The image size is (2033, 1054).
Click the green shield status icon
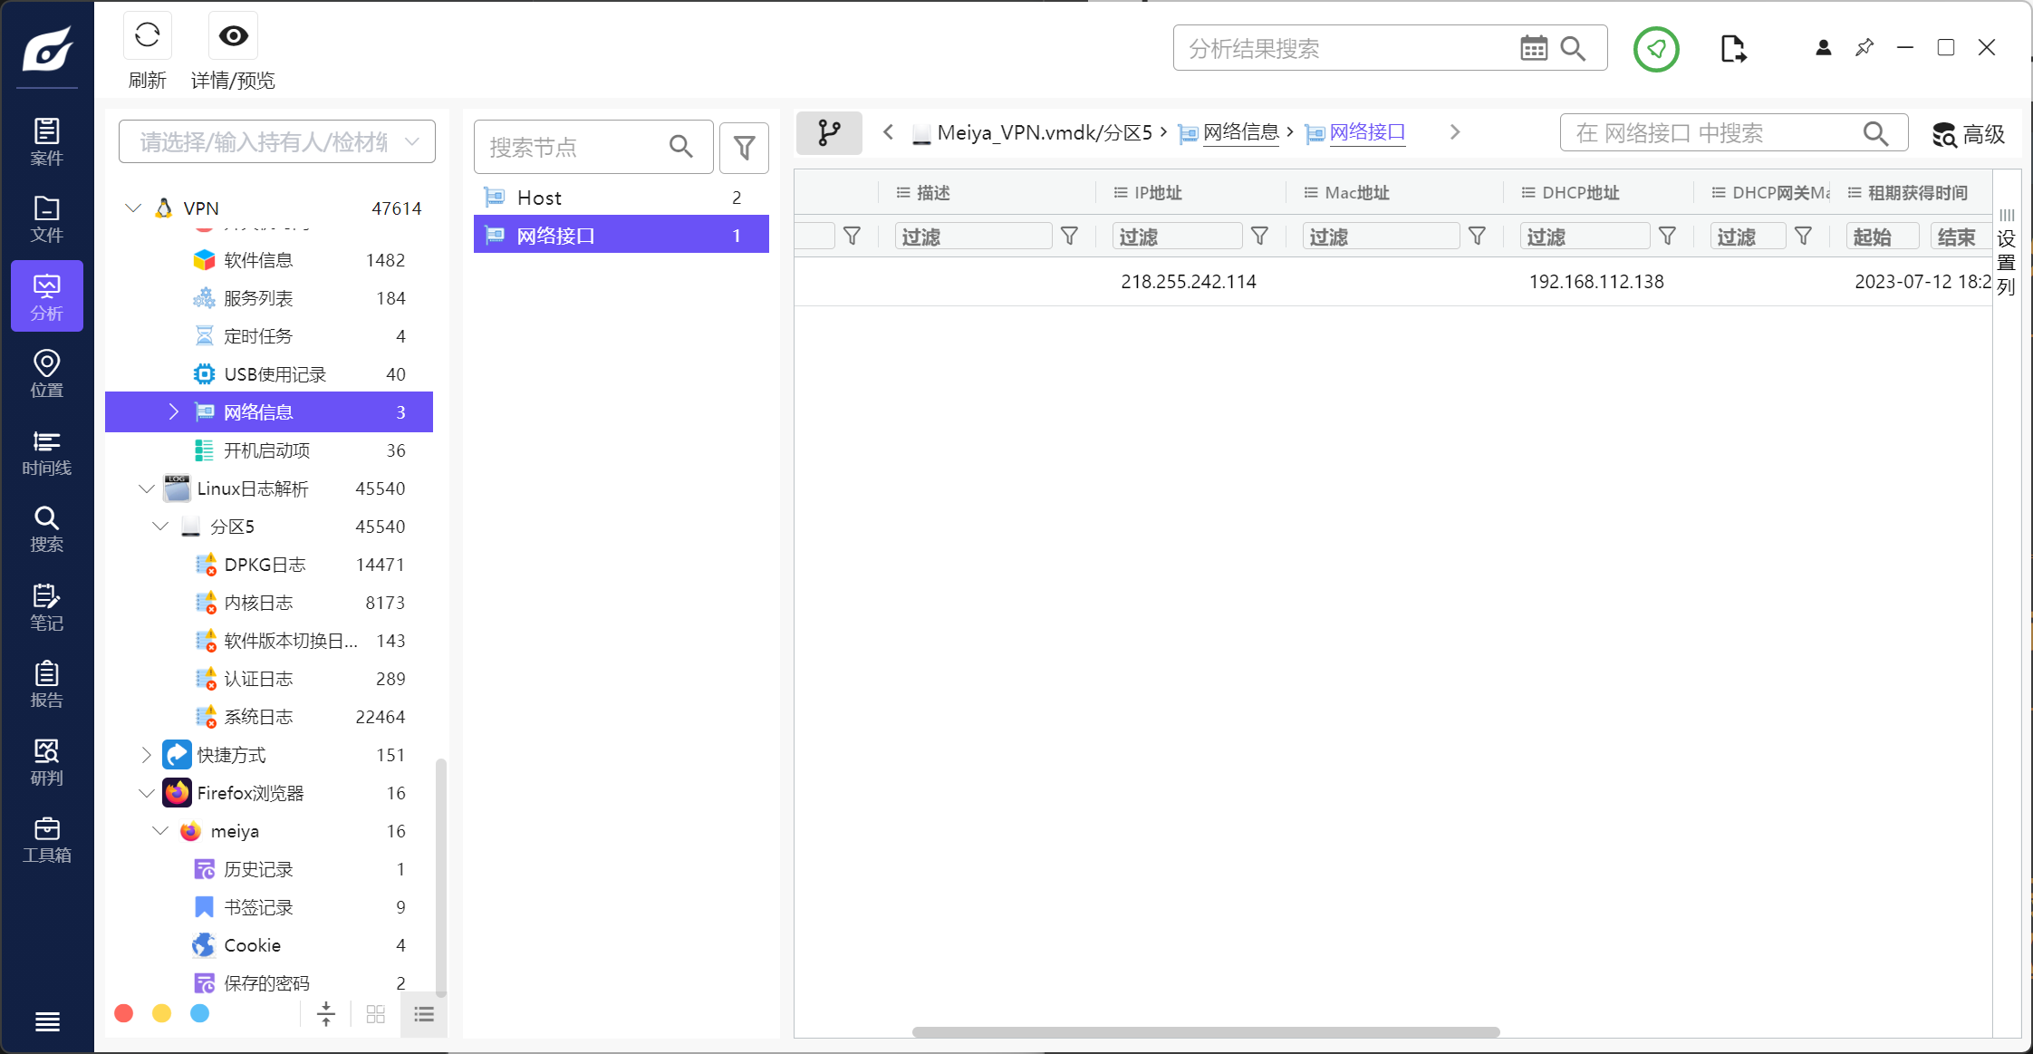point(1655,49)
